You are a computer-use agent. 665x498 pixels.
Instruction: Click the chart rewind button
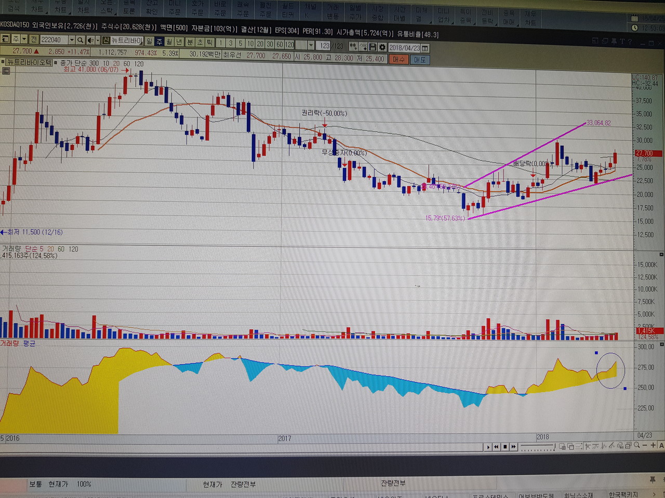[x=496, y=447]
